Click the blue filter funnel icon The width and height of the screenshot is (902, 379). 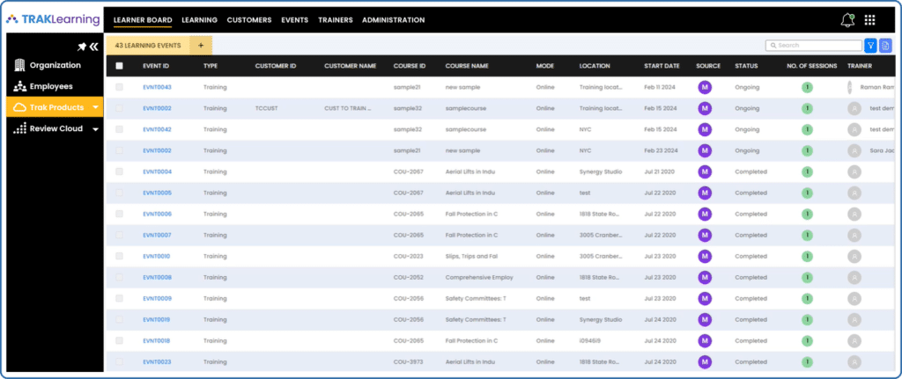tap(870, 46)
